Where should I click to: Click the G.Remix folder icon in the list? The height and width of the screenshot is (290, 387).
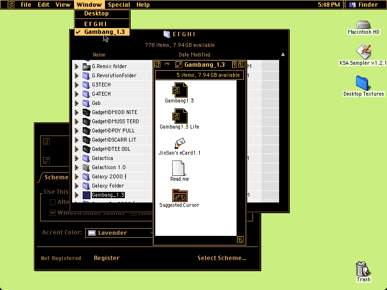[x=86, y=66]
